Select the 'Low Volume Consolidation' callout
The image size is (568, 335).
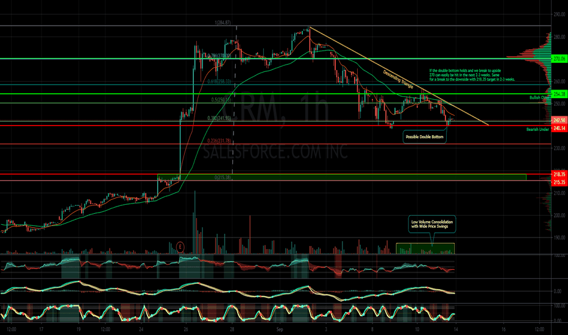click(432, 224)
